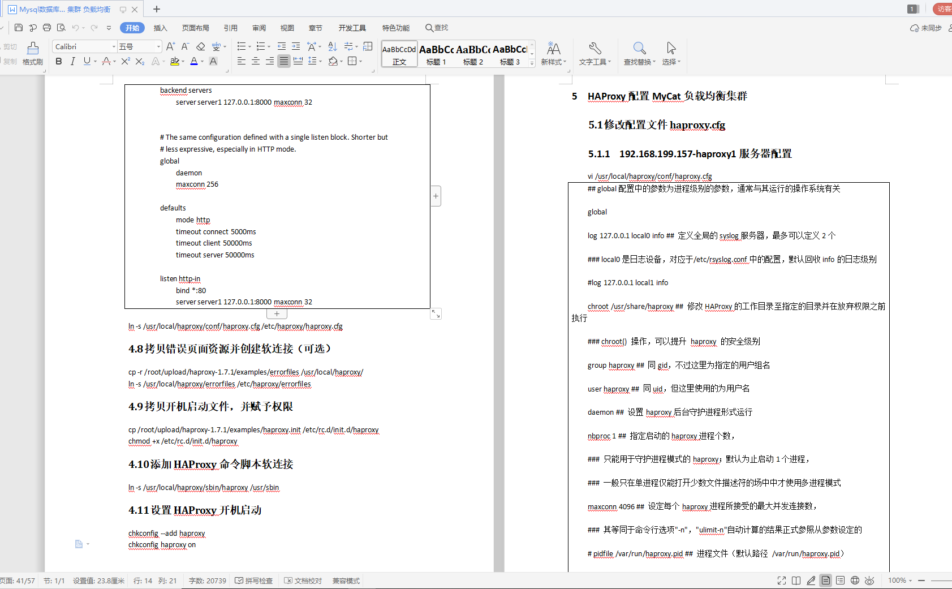Open the Calibri font name dropdown
This screenshot has height=589, width=952.
pyautogui.click(x=114, y=46)
